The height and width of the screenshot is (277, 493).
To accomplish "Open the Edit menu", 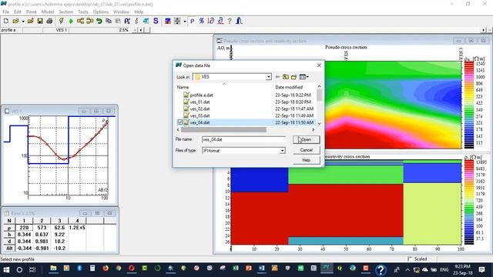I will (18, 12).
